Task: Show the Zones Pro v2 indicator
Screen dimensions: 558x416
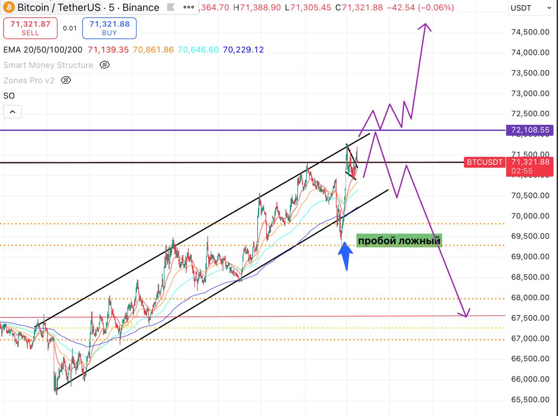Action: 66,80
